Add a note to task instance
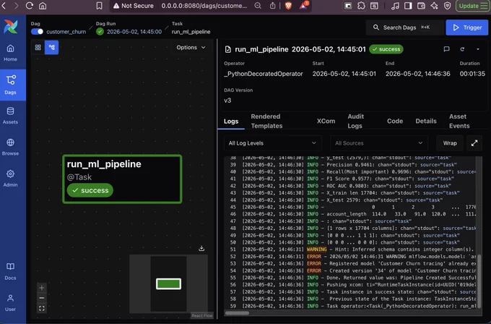This screenshot has width=491, height=324. (446, 49)
